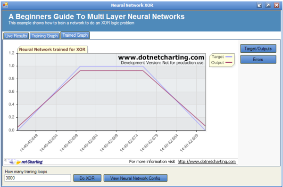Visit the dotnetcharting.com hyperlink
The height and width of the screenshot is (187, 283).
coord(207,162)
